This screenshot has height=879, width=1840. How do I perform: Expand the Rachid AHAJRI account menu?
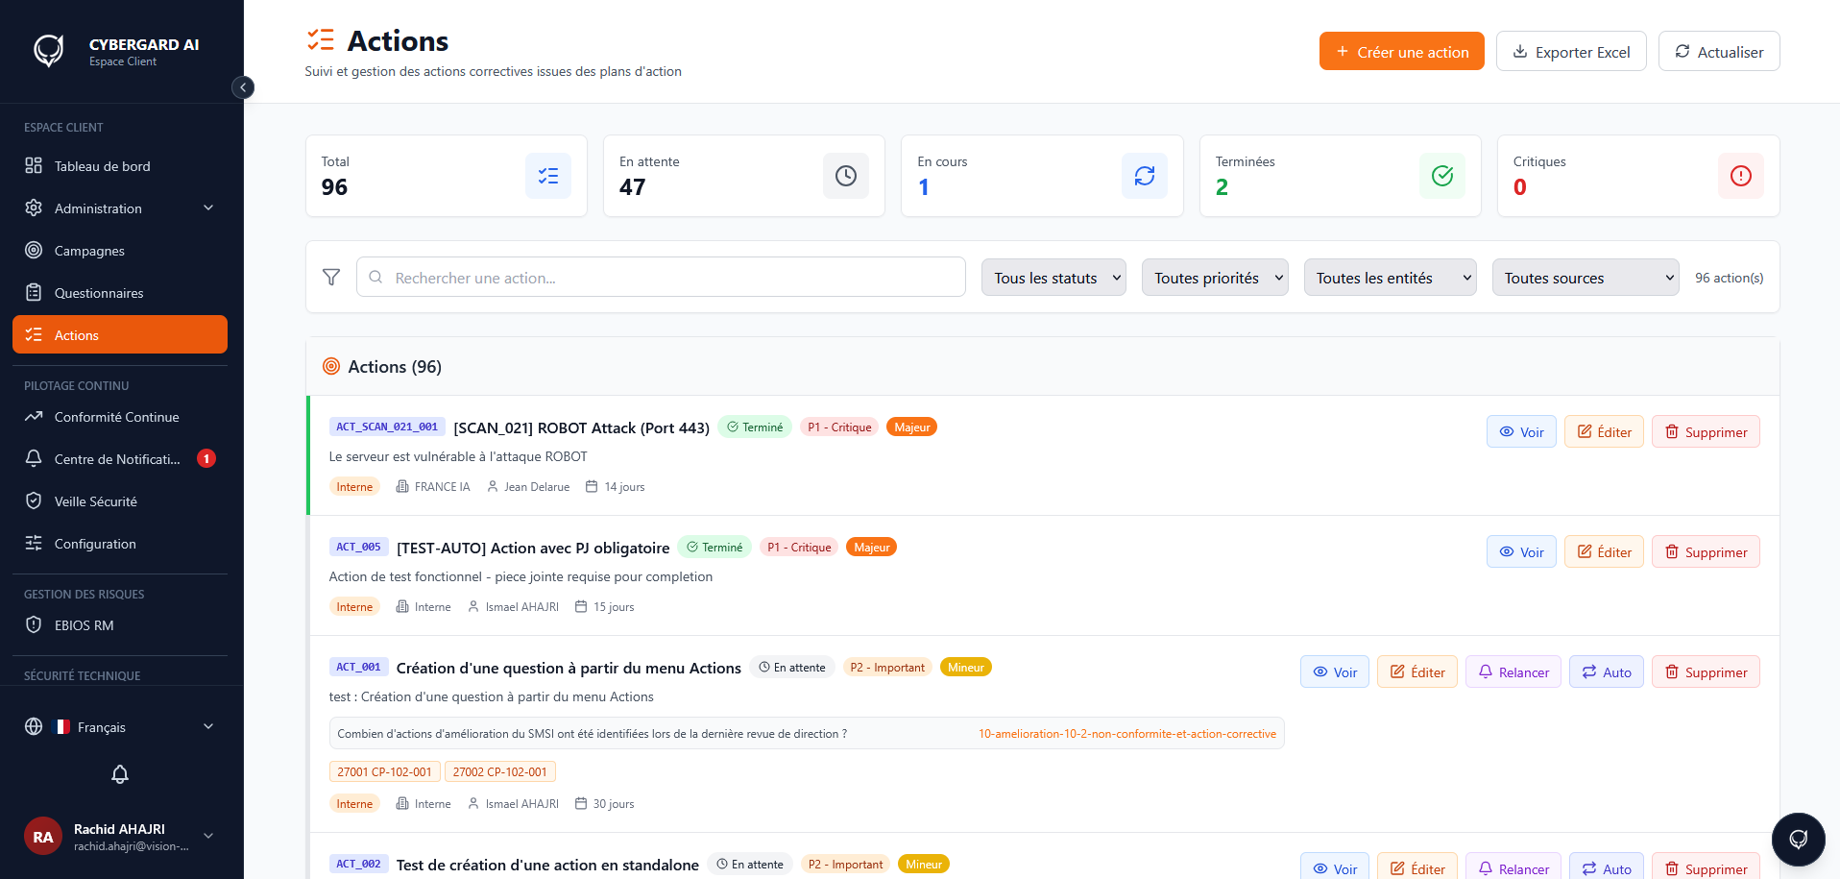coord(120,837)
